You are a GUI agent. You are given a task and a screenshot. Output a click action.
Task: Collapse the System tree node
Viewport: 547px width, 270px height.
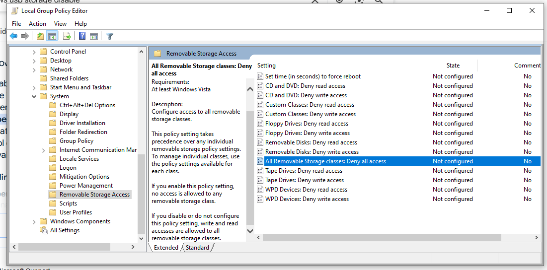(x=34, y=96)
